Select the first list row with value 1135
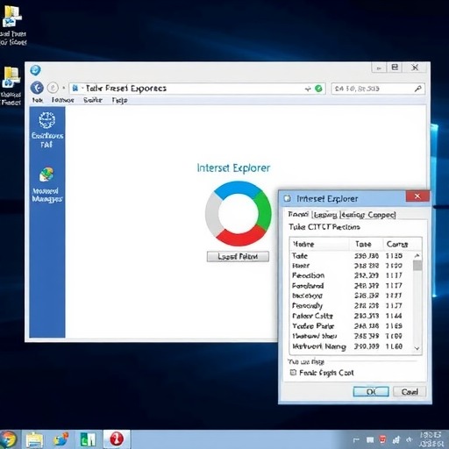449x449 pixels. coord(352,256)
